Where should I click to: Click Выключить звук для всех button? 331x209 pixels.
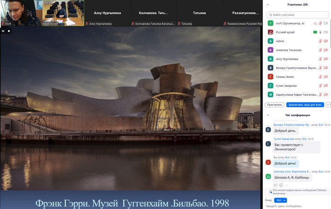pyautogui.click(x=305, y=105)
